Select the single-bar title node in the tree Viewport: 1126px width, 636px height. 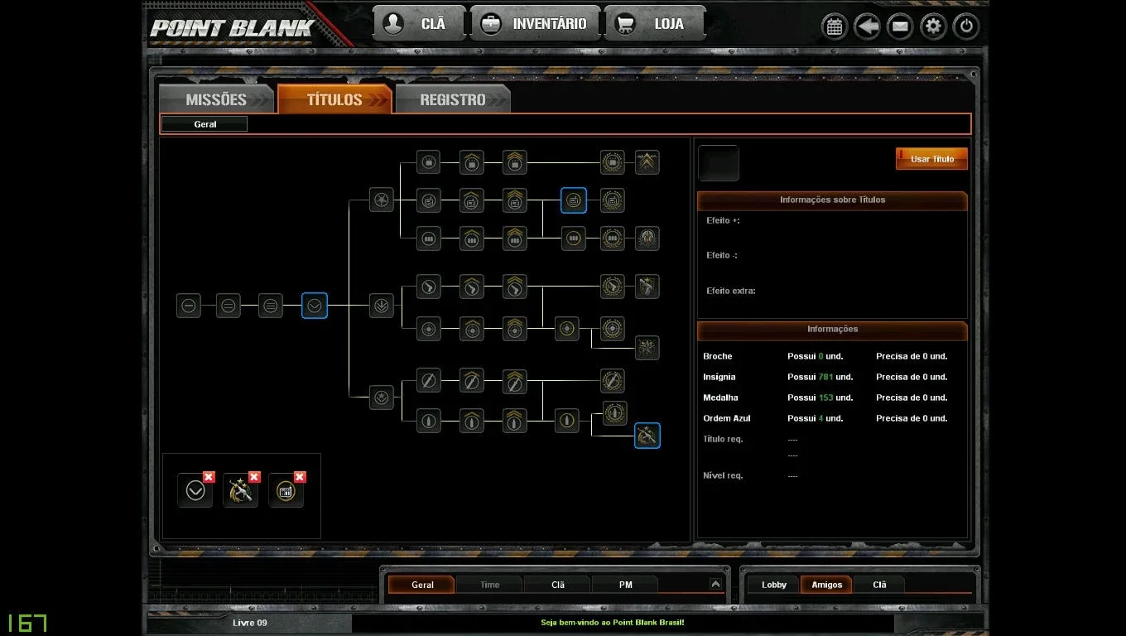[x=189, y=306]
